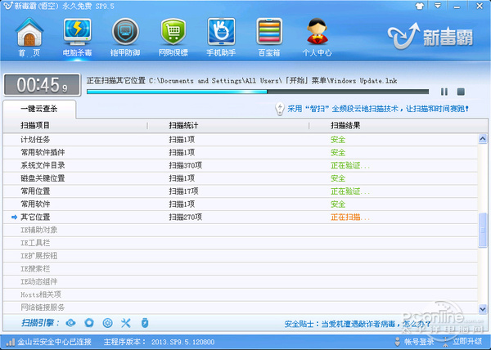Open the 安全贴士 security tip link
Viewport: 491px width, 350px height.
tap(358, 324)
